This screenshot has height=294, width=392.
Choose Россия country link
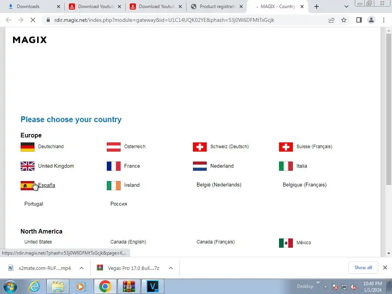point(119,204)
